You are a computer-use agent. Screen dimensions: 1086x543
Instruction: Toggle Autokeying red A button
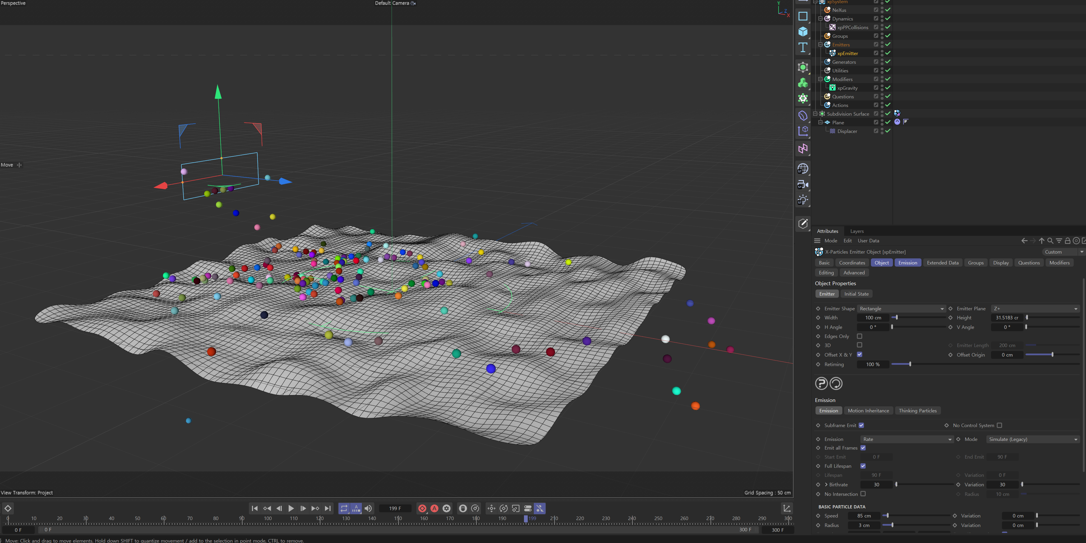434,508
